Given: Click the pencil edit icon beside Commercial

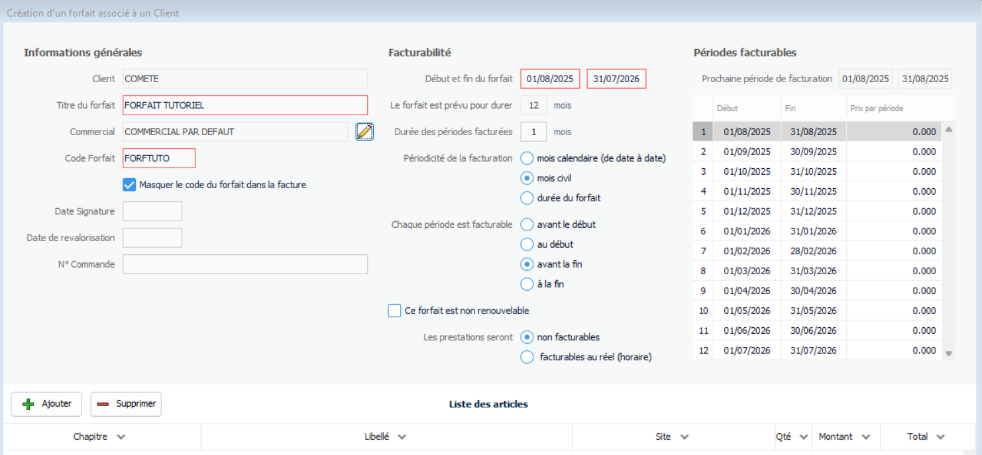Looking at the screenshot, I should tap(364, 132).
